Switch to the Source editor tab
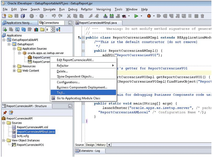Image resolution: width=213 pixels, height=158 pixels. (x=80, y=145)
